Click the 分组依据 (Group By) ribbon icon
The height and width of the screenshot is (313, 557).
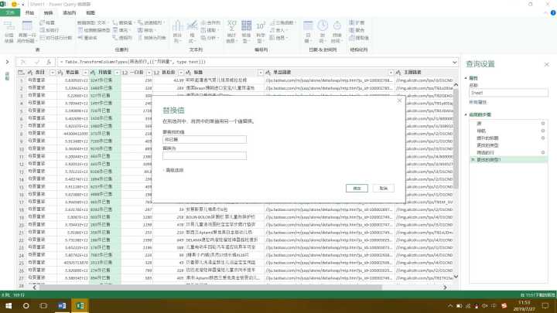[9, 35]
